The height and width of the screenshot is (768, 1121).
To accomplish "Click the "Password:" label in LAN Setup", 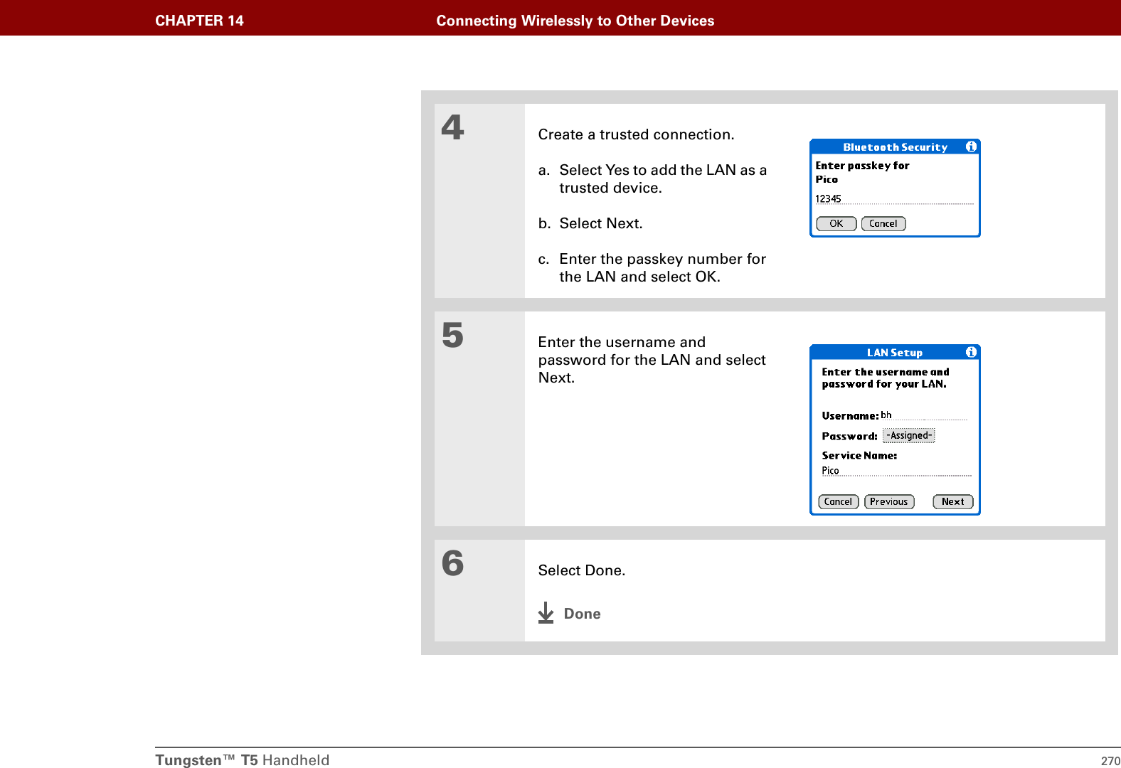I will pyautogui.click(x=850, y=437).
